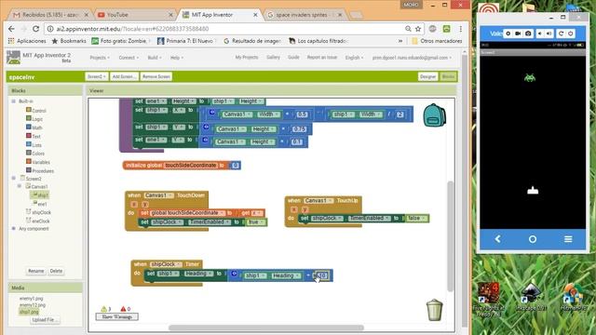Open the false value dropdown in TouchUp block
The height and width of the screenshot is (335, 596).
[416, 219]
